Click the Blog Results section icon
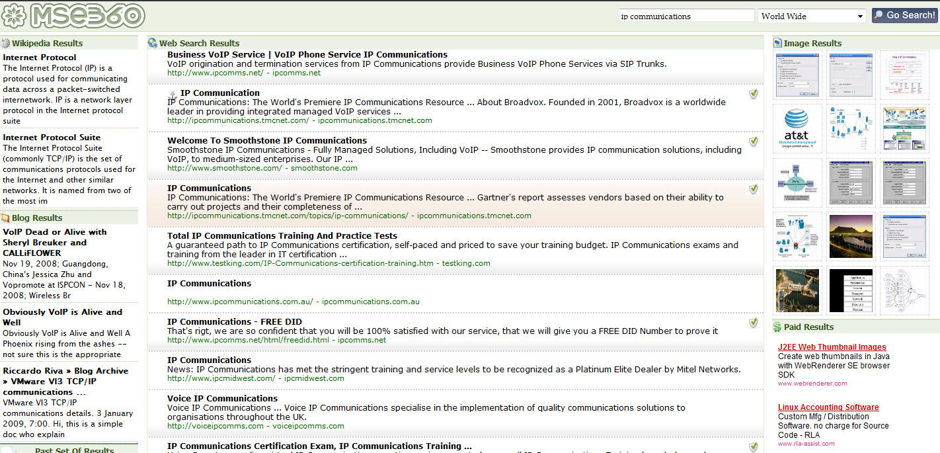Screen dimensions: 940x453 (x=6, y=218)
